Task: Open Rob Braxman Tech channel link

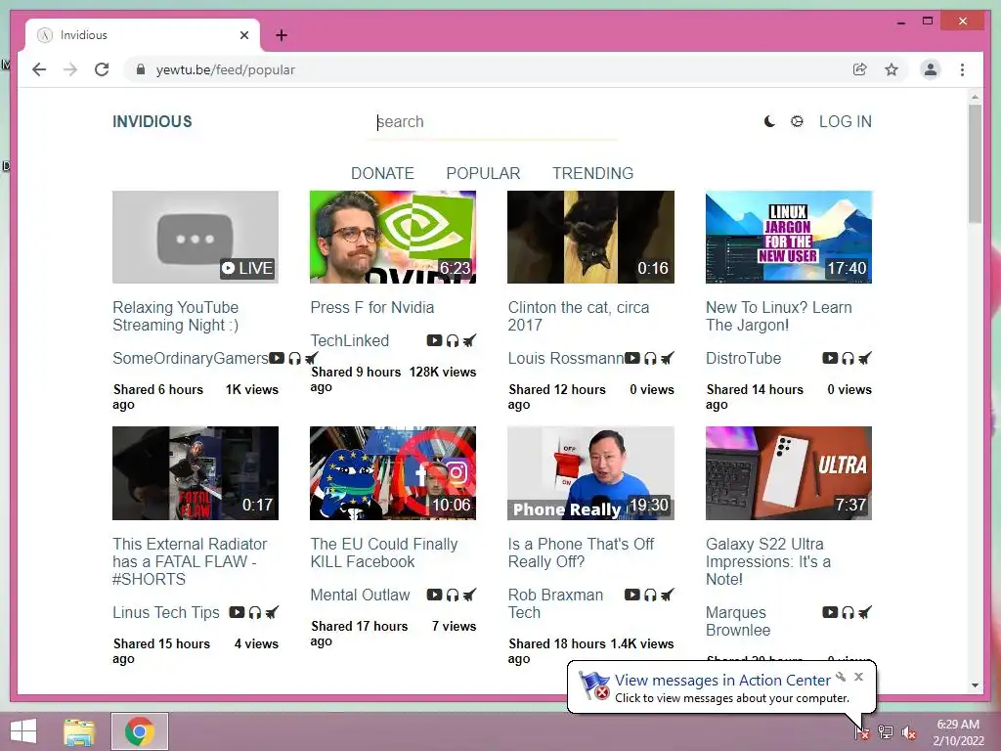Action: click(555, 603)
